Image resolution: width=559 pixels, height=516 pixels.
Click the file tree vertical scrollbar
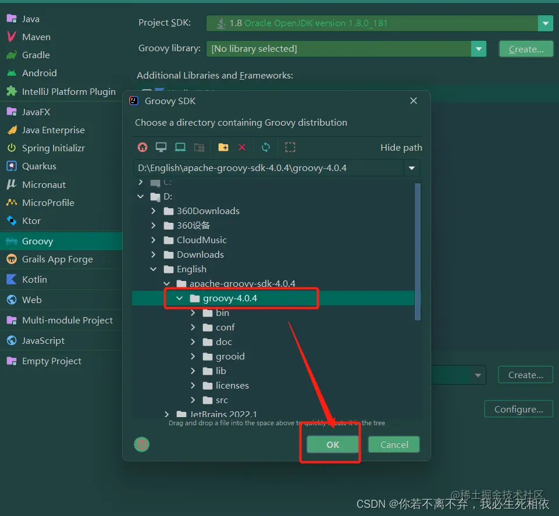(x=418, y=252)
